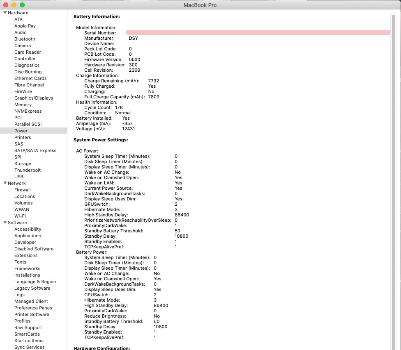Select Managed Client entry
The width and height of the screenshot is (401, 350).
(x=31, y=301)
